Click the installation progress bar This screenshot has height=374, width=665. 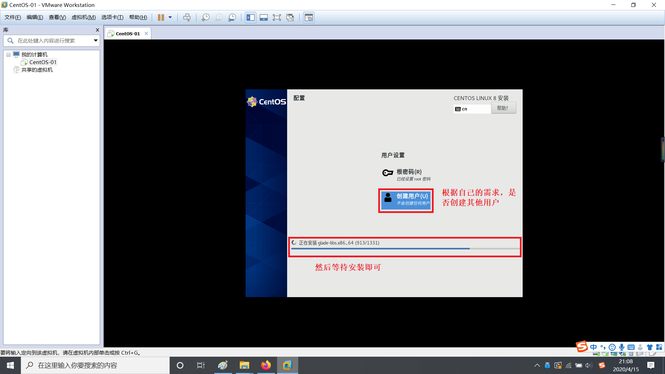(405, 249)
